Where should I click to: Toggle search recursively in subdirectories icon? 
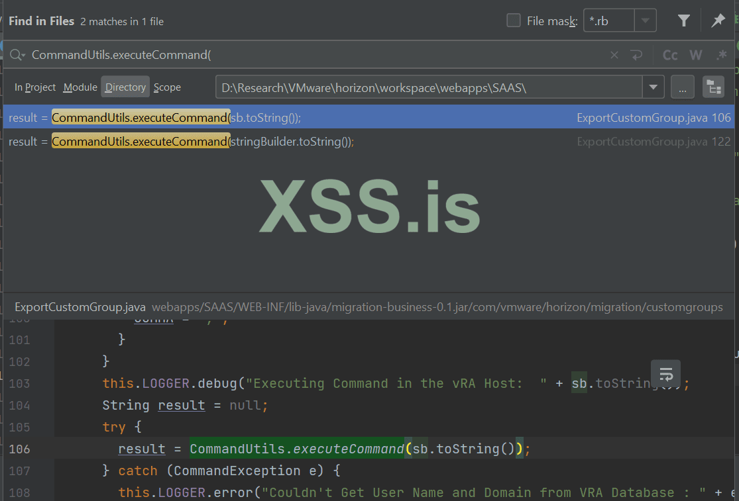(x=714, y=87)
